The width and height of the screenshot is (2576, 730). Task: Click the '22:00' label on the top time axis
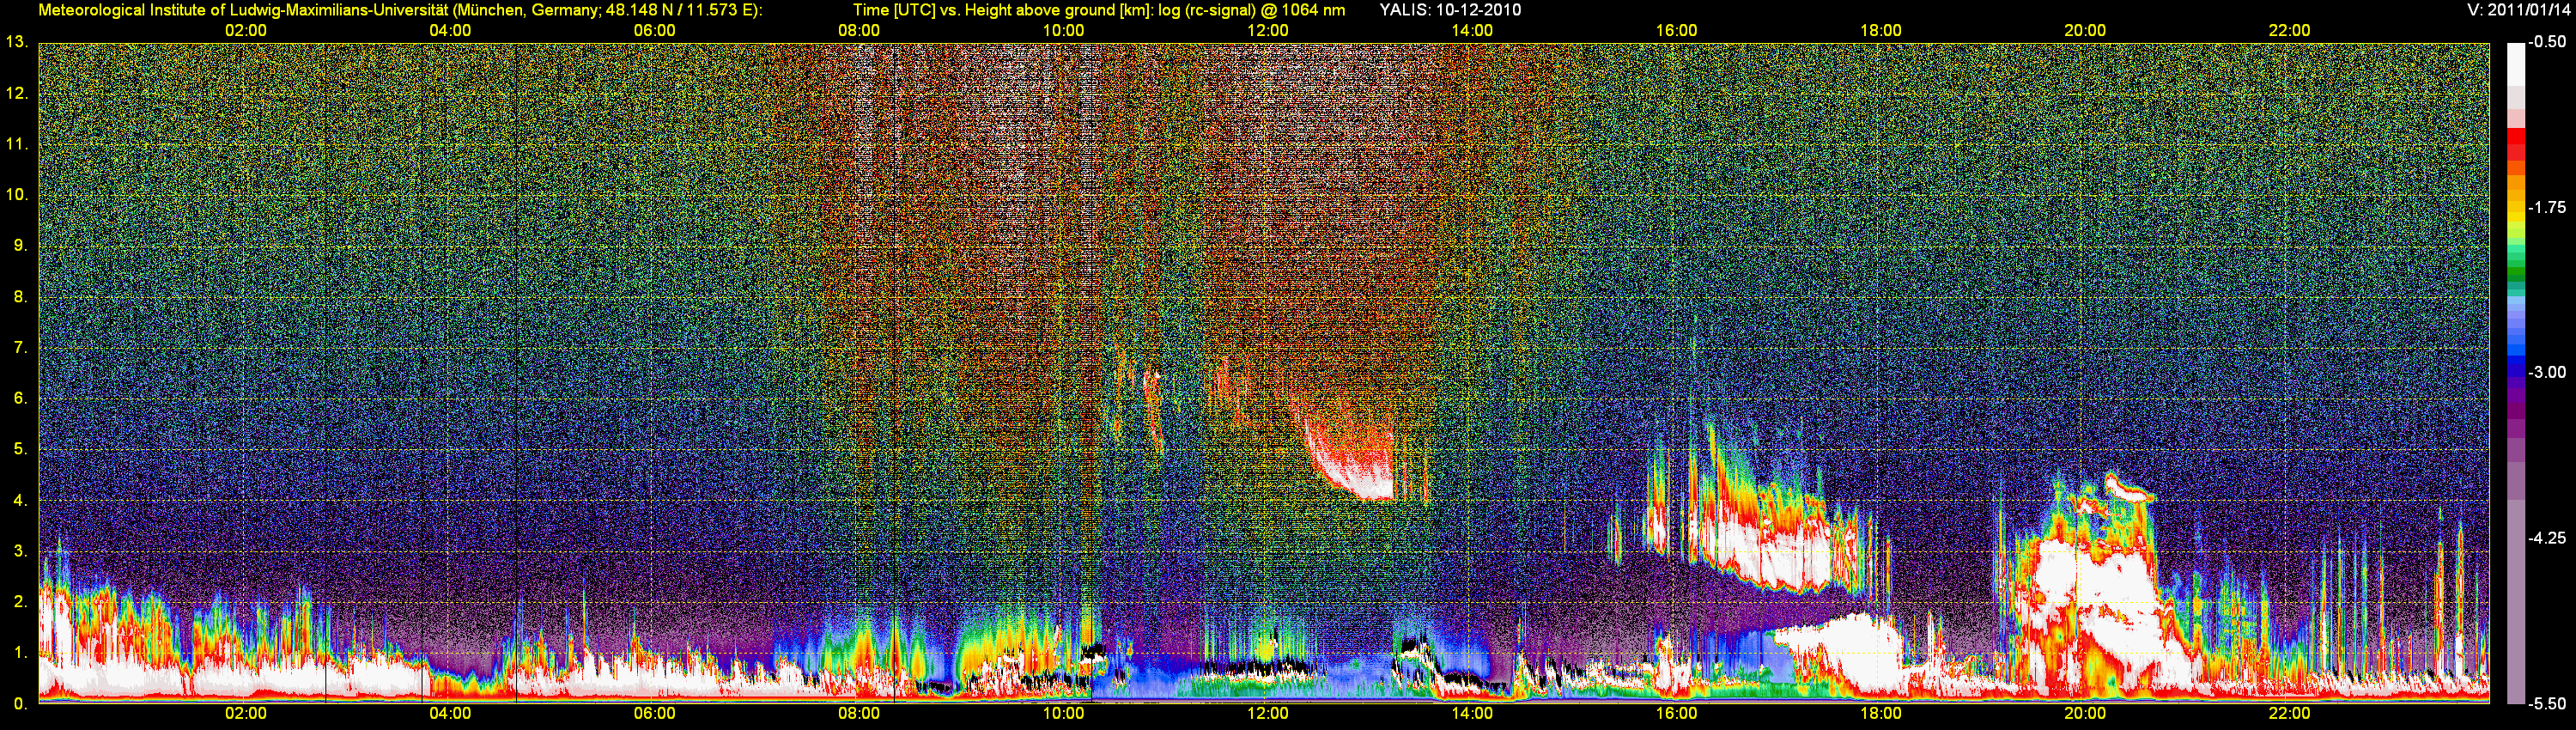pyautogui.click(x=2289, y=31)
